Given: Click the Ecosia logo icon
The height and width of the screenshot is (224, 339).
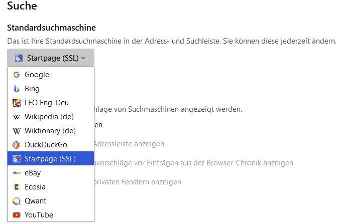Looking at the screenshot, I should [x=17, y=187].
